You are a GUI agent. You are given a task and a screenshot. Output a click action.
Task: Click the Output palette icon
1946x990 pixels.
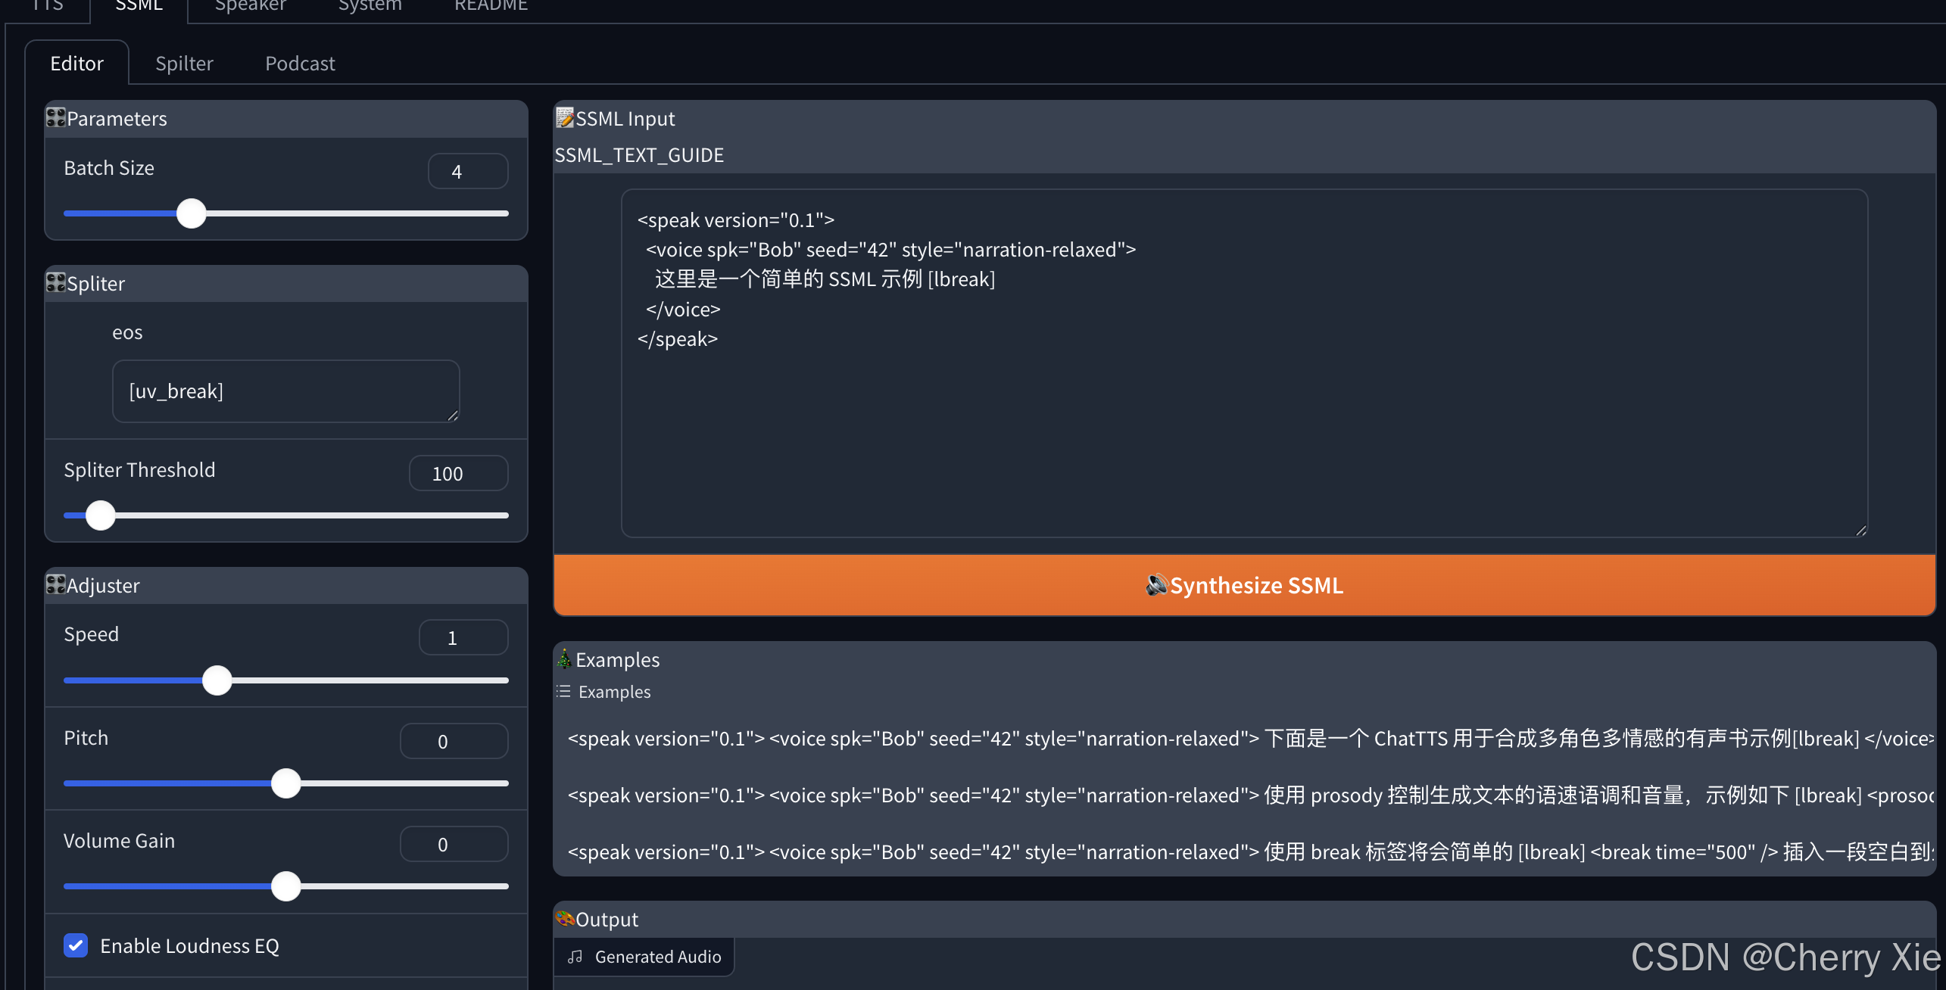point(565,919)
